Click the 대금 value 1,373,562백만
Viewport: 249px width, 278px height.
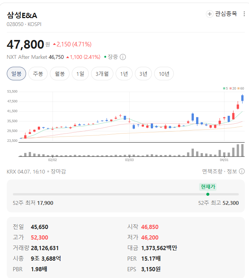[159, 248]
